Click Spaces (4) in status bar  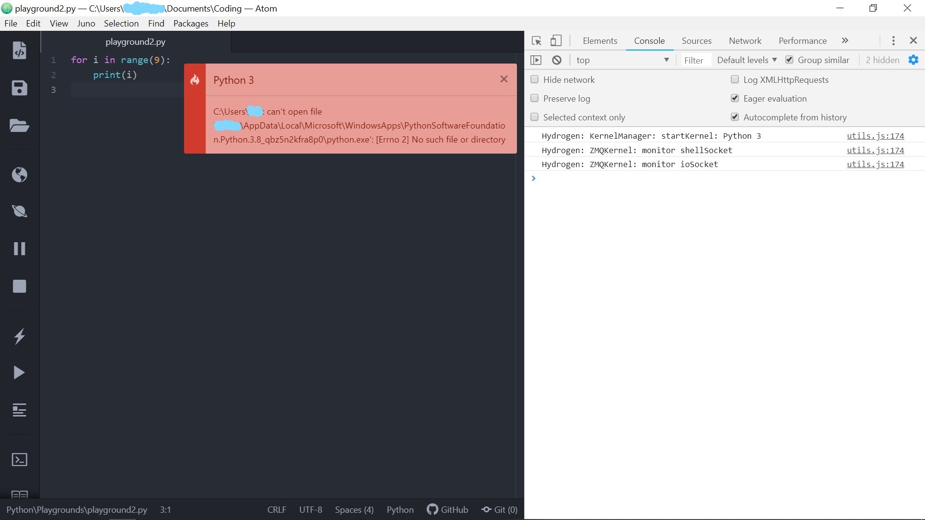pos(354,509)
